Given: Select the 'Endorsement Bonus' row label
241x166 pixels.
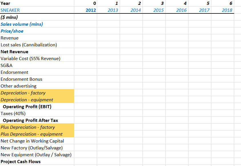Looking at the screenshot, I should (x=37, y=79).
